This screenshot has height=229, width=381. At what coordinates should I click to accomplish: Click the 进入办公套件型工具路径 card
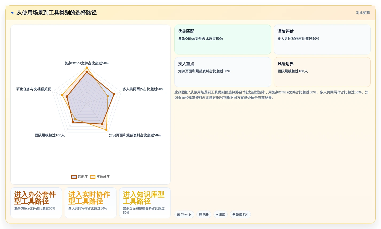pyautogui.click(x=36, y=203)
